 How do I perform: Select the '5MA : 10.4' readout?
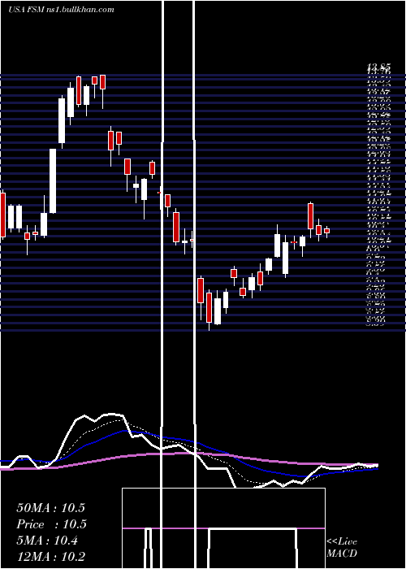(x=47, y=541)
